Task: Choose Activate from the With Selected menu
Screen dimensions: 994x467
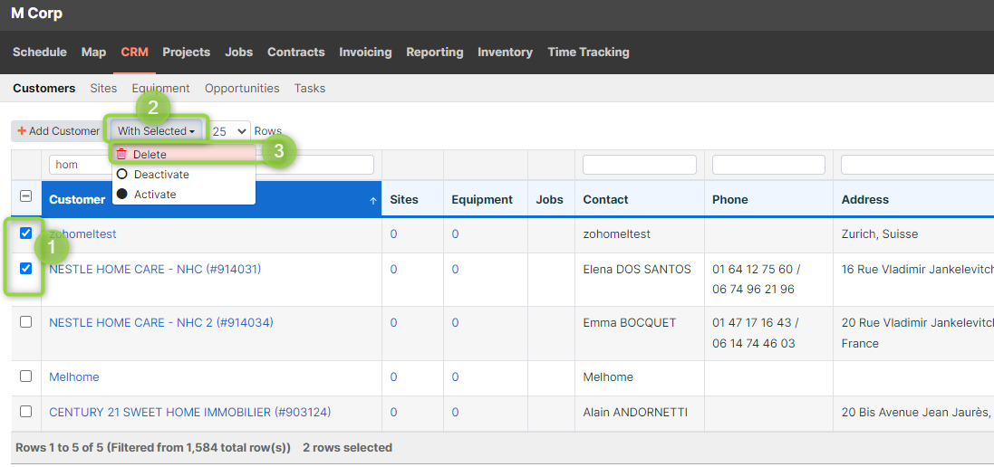Action: [184, 195]
